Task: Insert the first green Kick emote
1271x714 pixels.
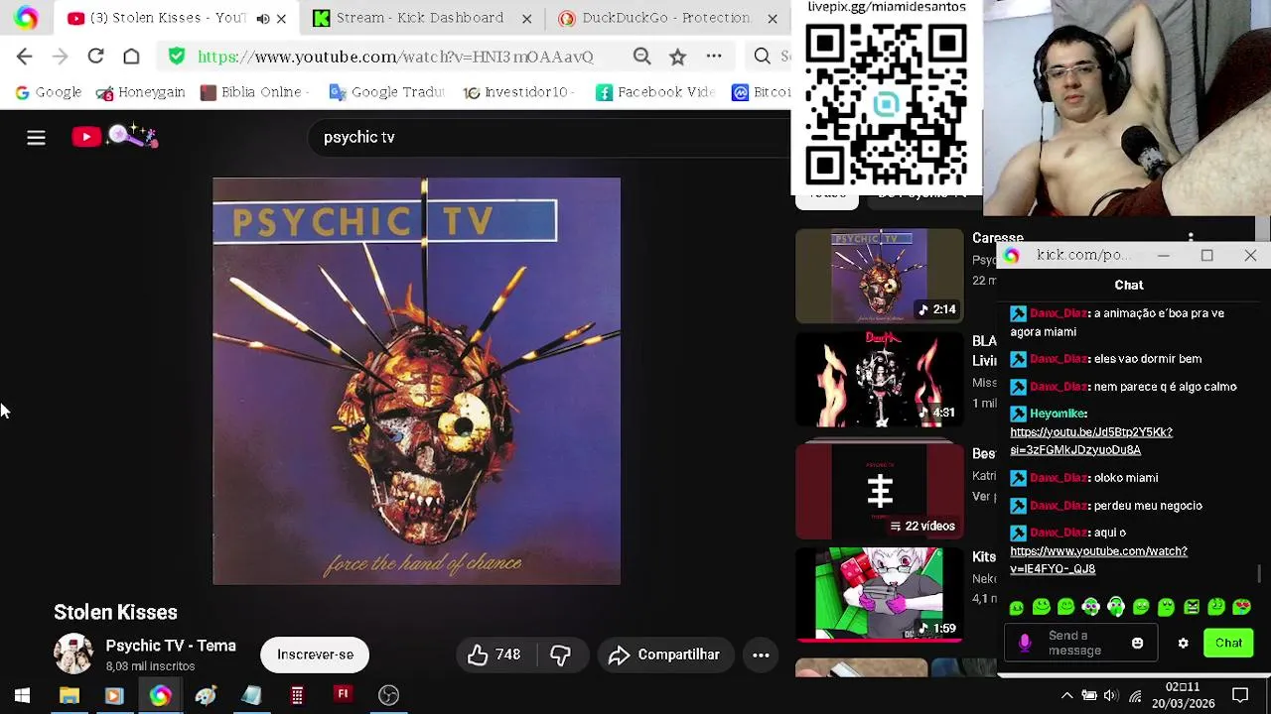Action: click(x=1017, y=607)
